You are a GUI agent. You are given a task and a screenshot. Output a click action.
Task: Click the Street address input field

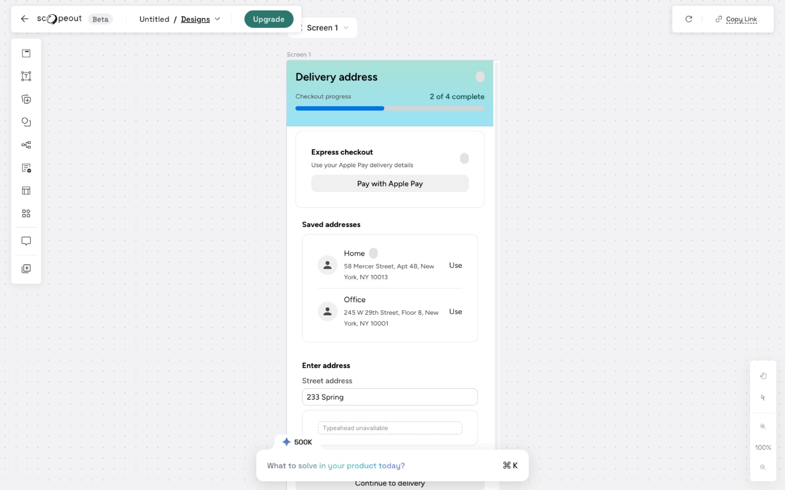(x=390, y=397)
